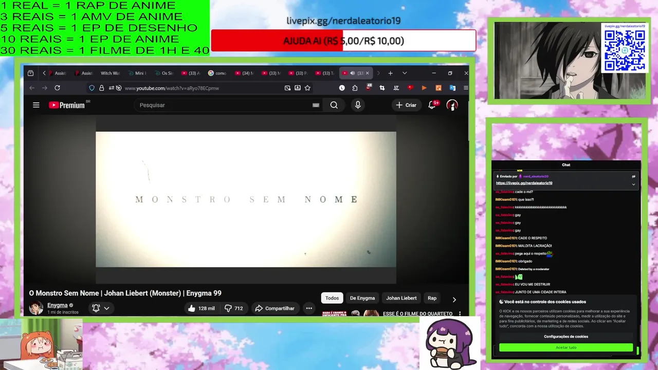This screenshot has height=370, width=658.
Task: Click the '1 mi de inscritos' subscriber count text
Action: (x=63, y=312)
